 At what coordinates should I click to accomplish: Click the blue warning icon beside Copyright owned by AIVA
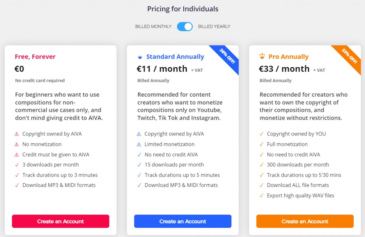tap(139, 134)
